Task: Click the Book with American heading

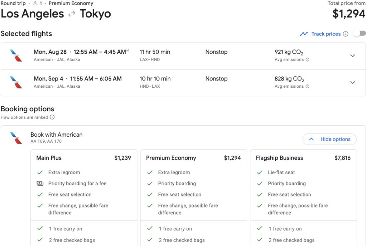Action: pyautogui.click(x=56, y=135)
